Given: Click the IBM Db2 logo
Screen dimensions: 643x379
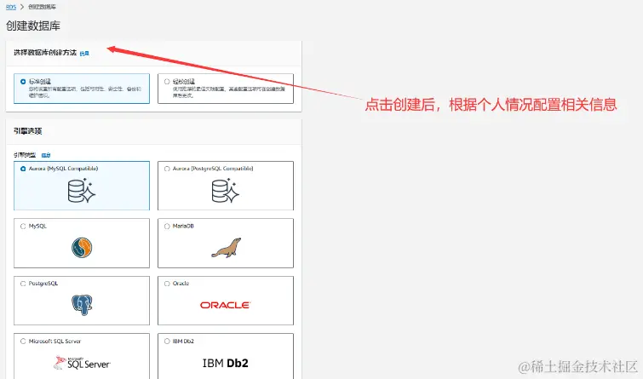Looking at the screenshot, I should coord(225,363).
